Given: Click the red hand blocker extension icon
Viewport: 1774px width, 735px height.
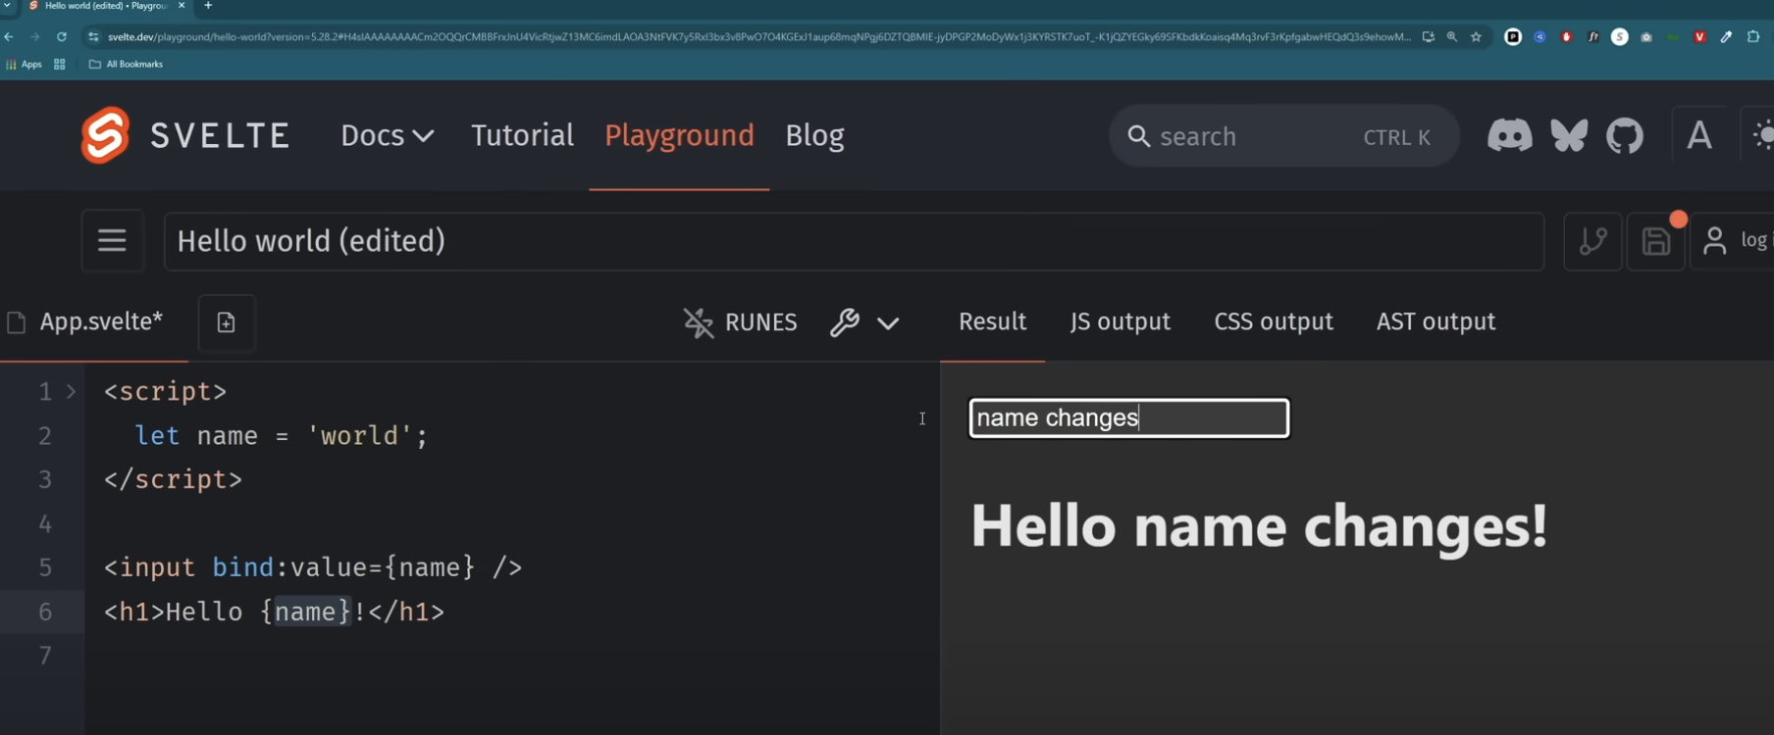Looking at the screenshot, I should (1567, 37).
